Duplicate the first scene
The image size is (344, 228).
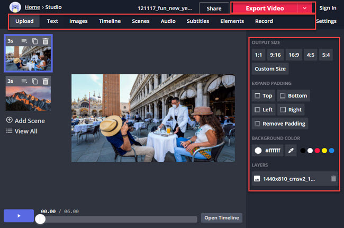pyautogui.click(x=35, y=41)
